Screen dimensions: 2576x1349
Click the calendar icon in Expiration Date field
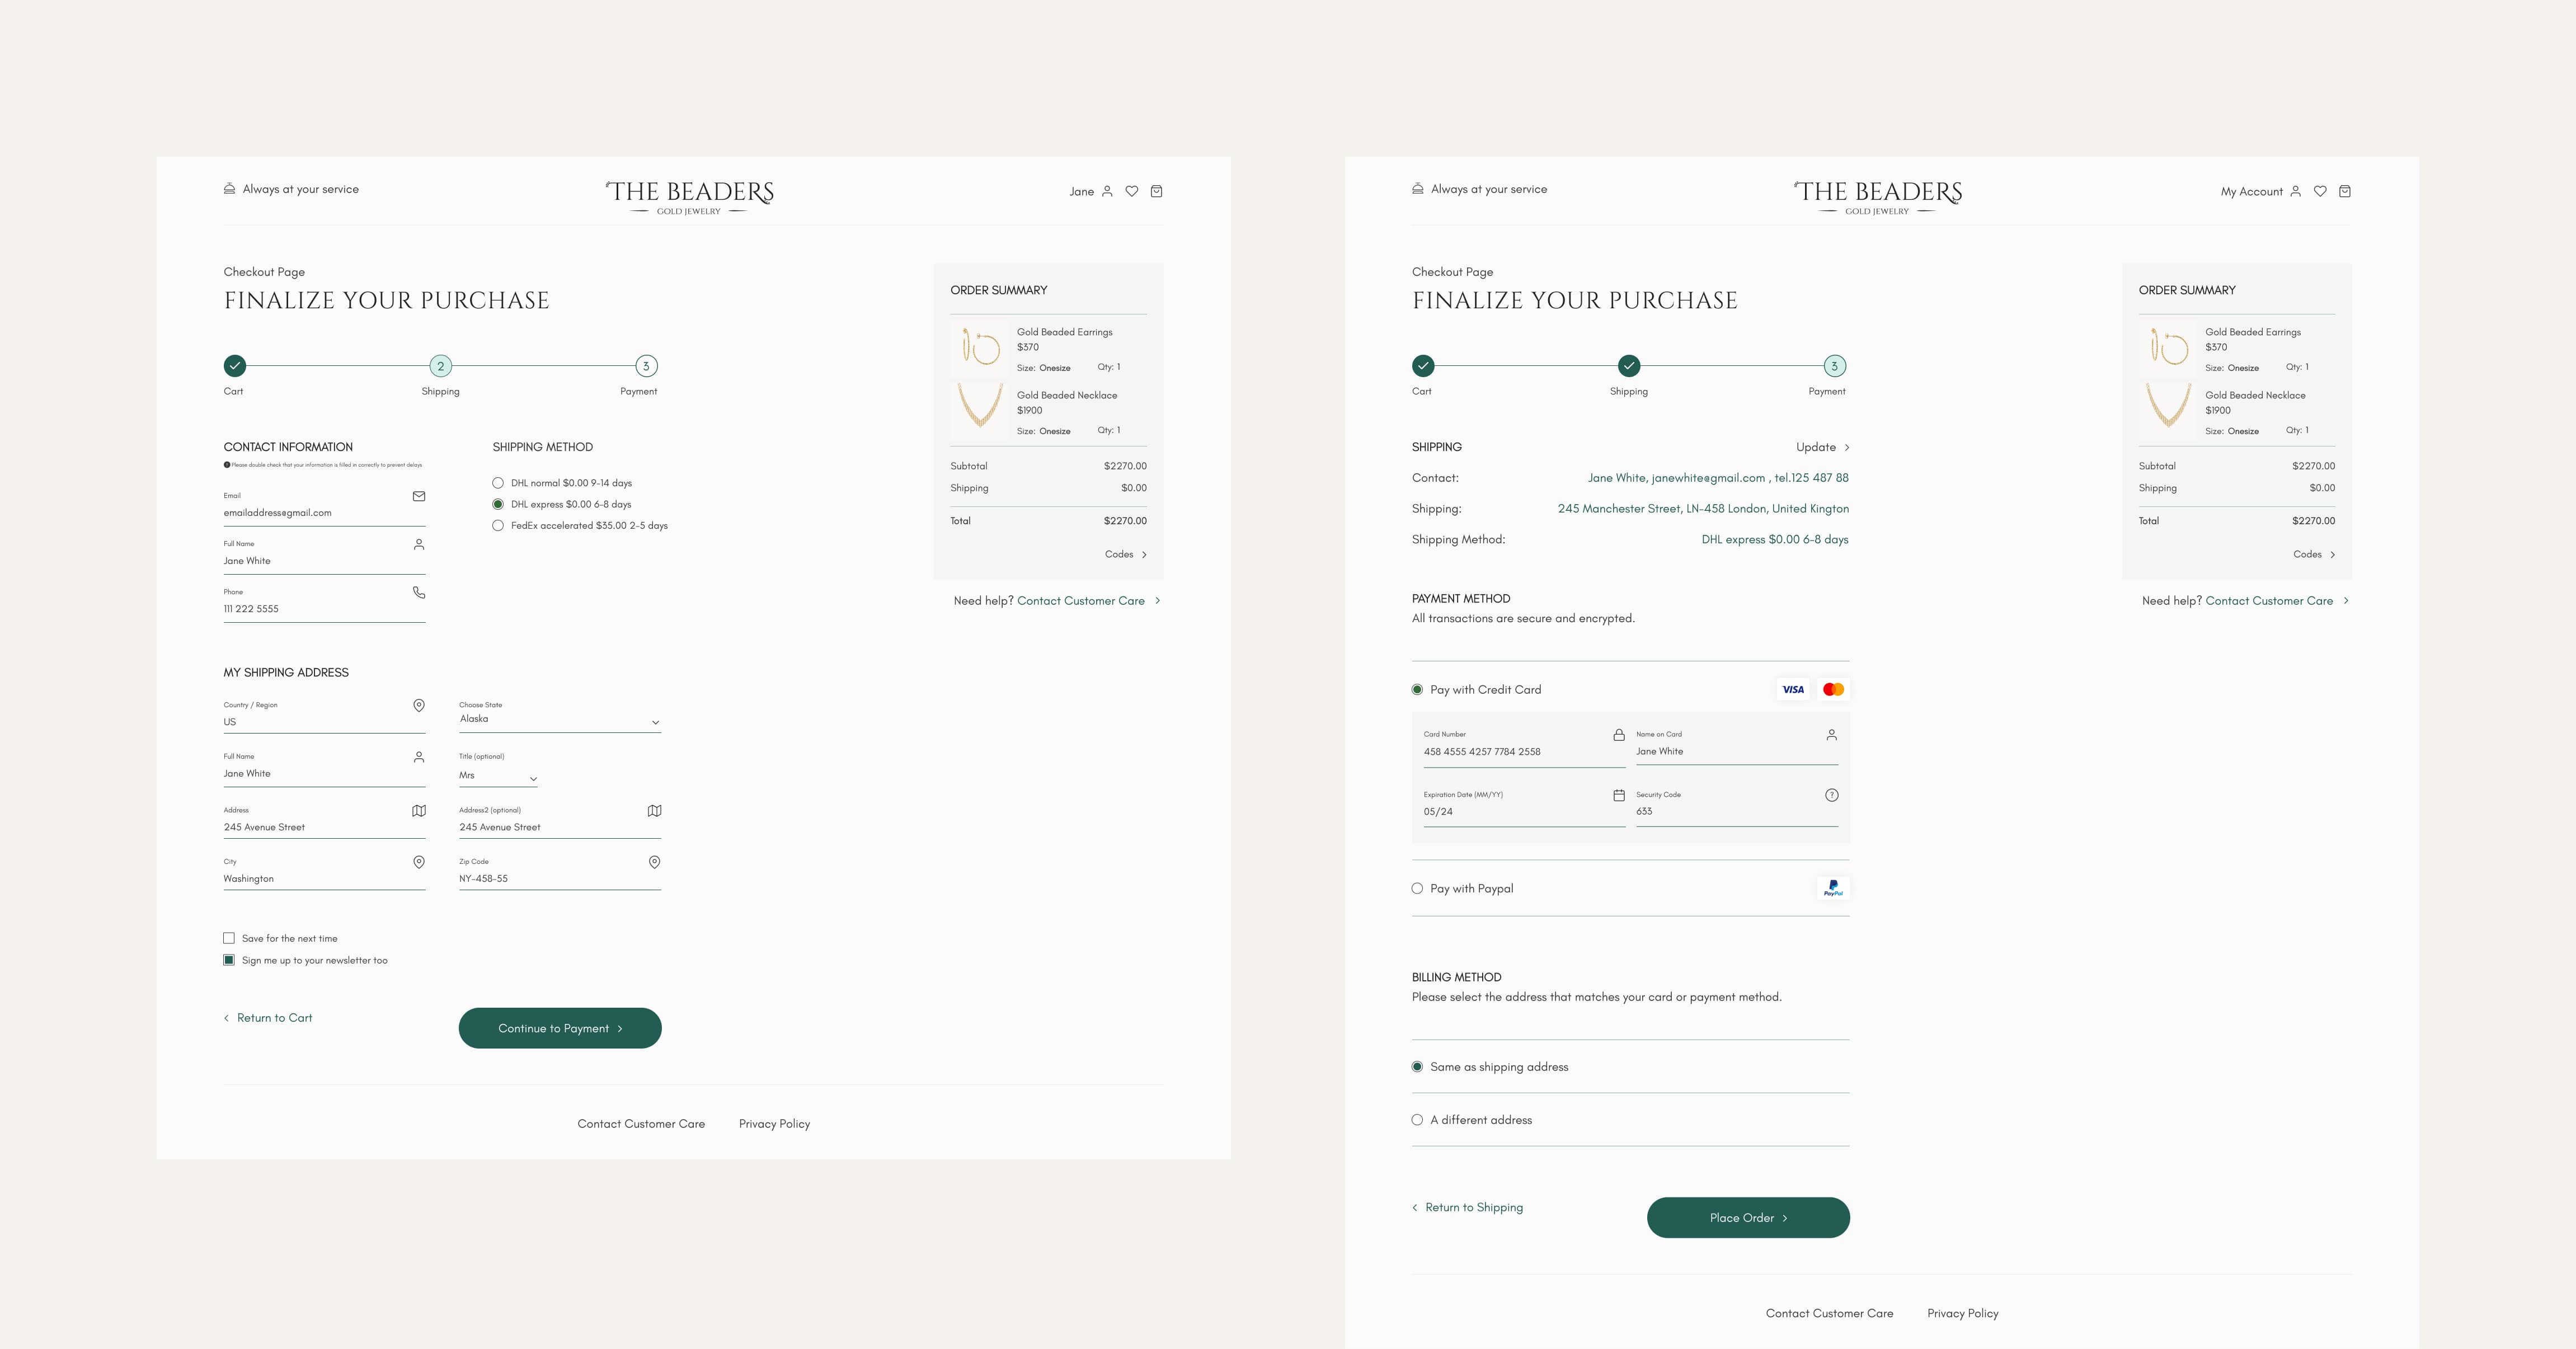(x=1619, y=795)
